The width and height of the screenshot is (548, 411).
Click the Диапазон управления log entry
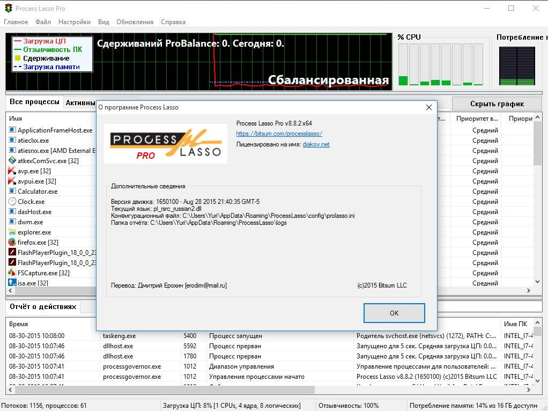coord(241,366)
